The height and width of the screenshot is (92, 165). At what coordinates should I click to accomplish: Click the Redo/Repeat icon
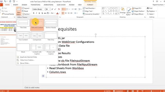coord(10,1)
